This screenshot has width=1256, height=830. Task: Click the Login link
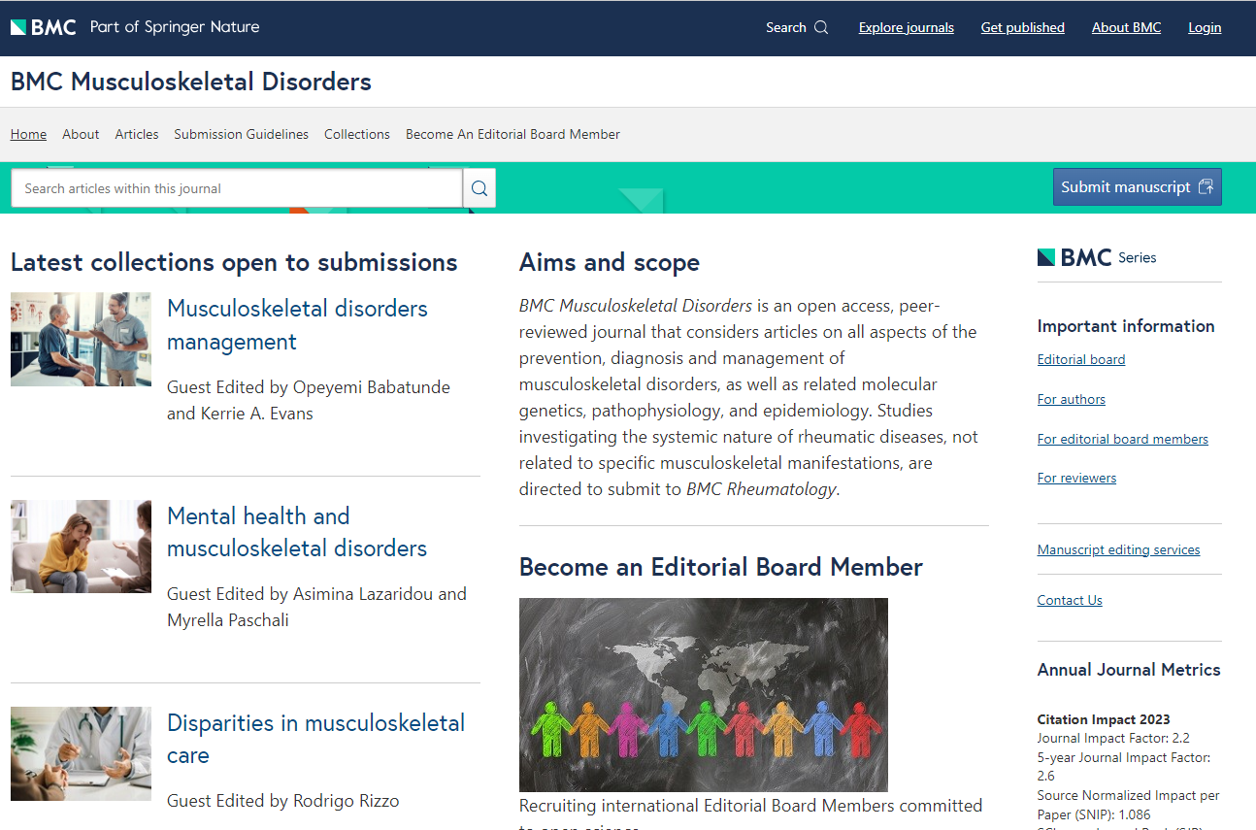1204,27
